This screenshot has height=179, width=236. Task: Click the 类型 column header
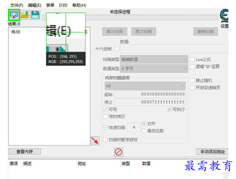[126, 163]
